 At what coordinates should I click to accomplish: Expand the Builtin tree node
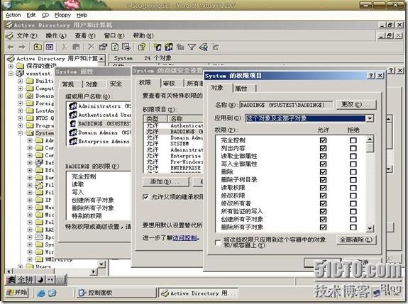21,81
